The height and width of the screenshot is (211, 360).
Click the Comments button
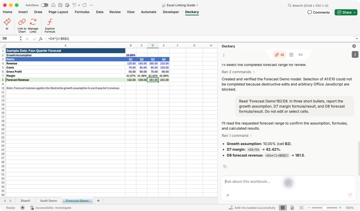click(318, 12)
